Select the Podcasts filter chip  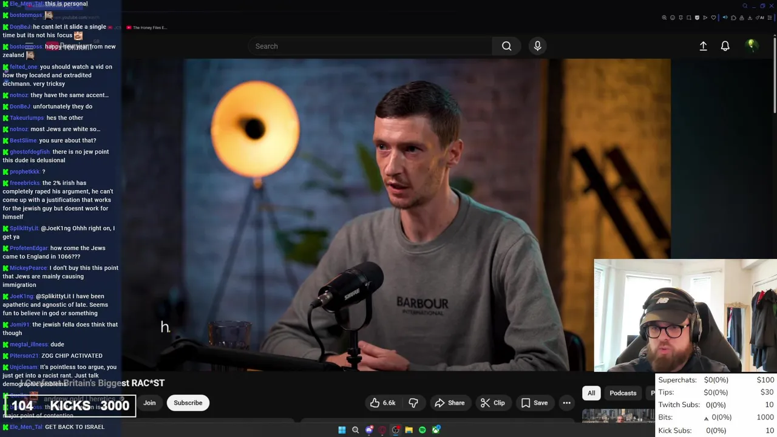point(623,393)
